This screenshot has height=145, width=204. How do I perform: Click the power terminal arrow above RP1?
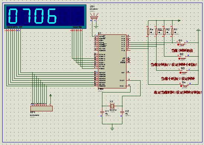point(50,95)
